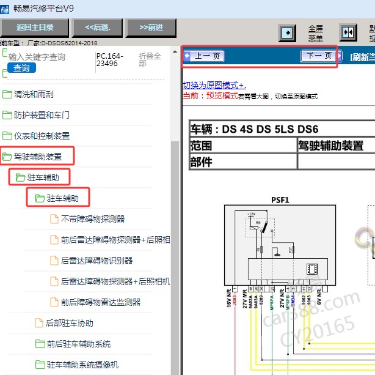Open document 前后雷达障碍物探测器+后照相
Screen dimensions: 375x375
click(115, 240)
